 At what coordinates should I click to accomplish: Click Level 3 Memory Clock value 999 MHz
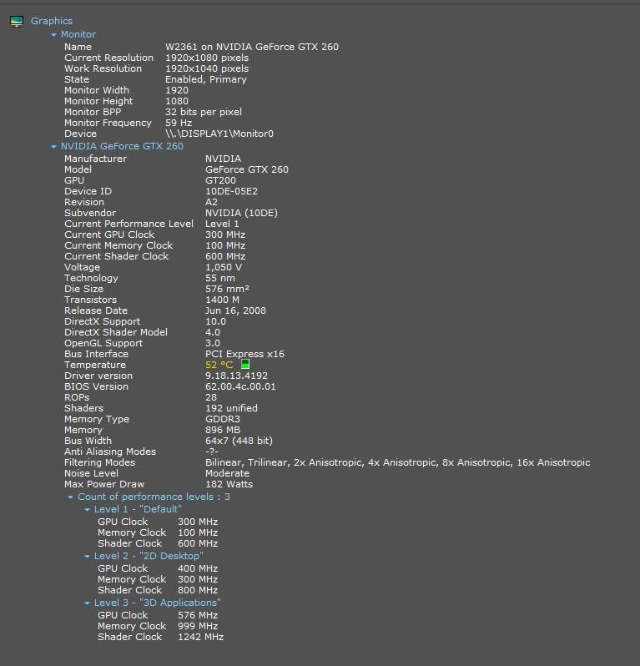[x=198, y=626]
